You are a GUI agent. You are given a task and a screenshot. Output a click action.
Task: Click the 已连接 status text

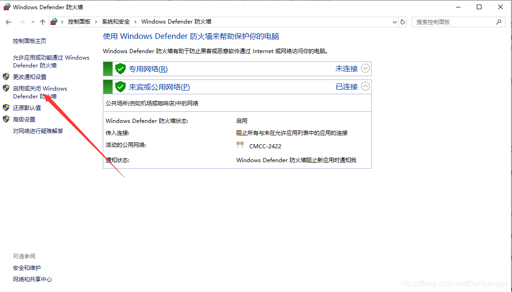point(347,86)
